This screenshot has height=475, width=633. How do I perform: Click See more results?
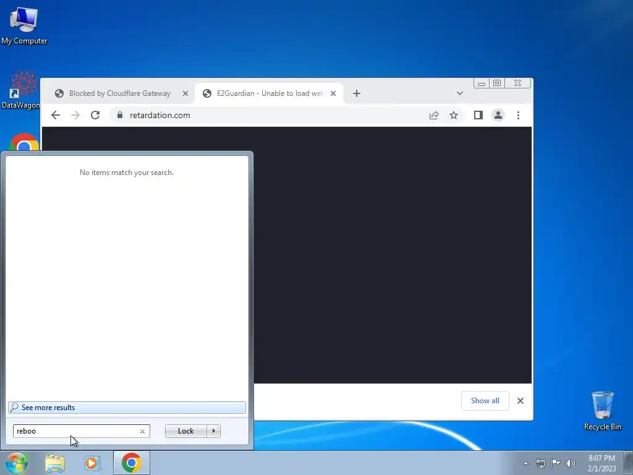coord(127,408)
